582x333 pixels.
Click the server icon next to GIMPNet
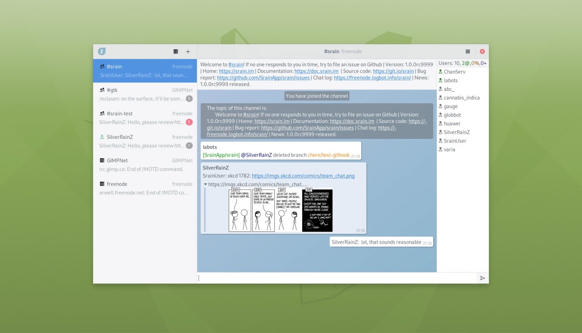102,160
